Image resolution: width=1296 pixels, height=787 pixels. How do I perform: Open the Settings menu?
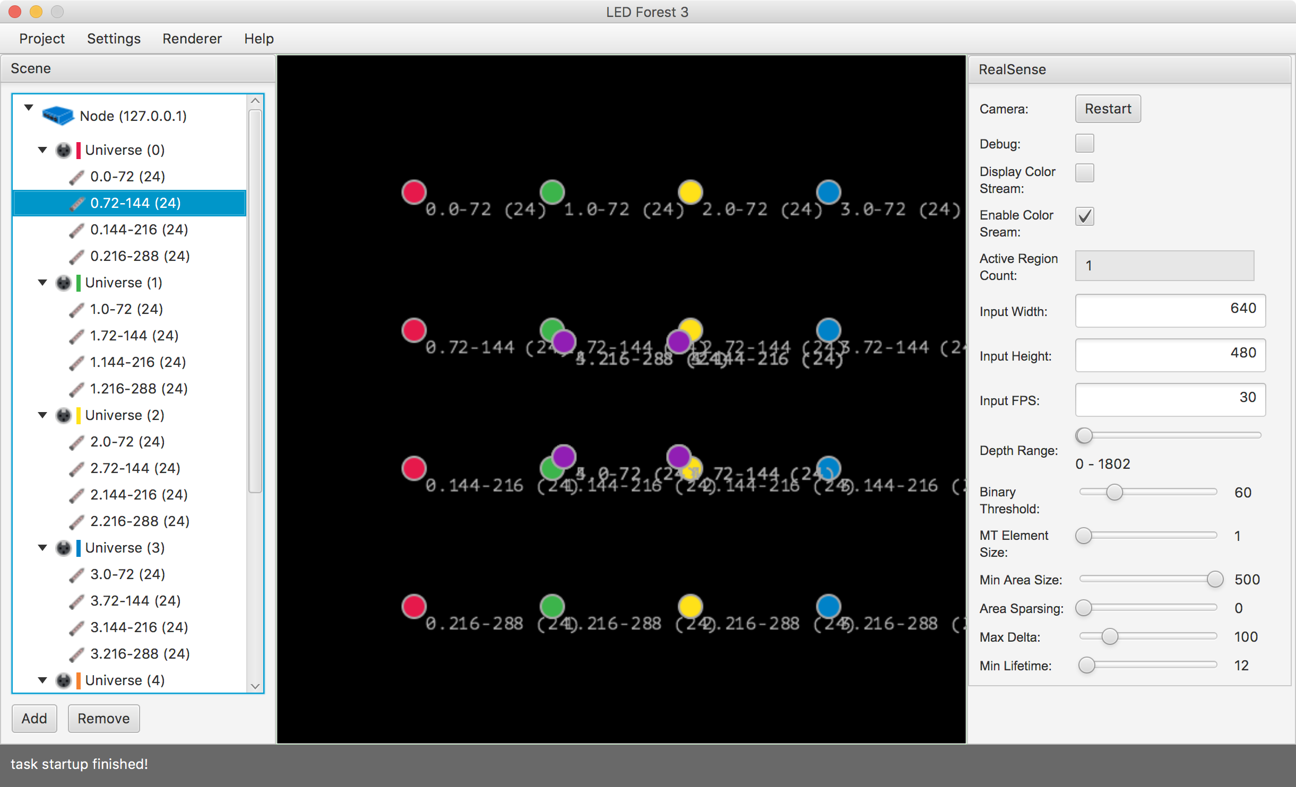114,39
